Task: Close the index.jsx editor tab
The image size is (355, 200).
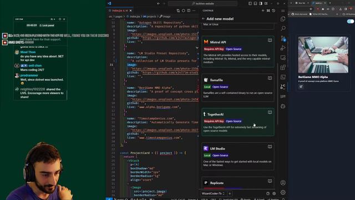Action: pyautogui.click(x=131, y=11)
